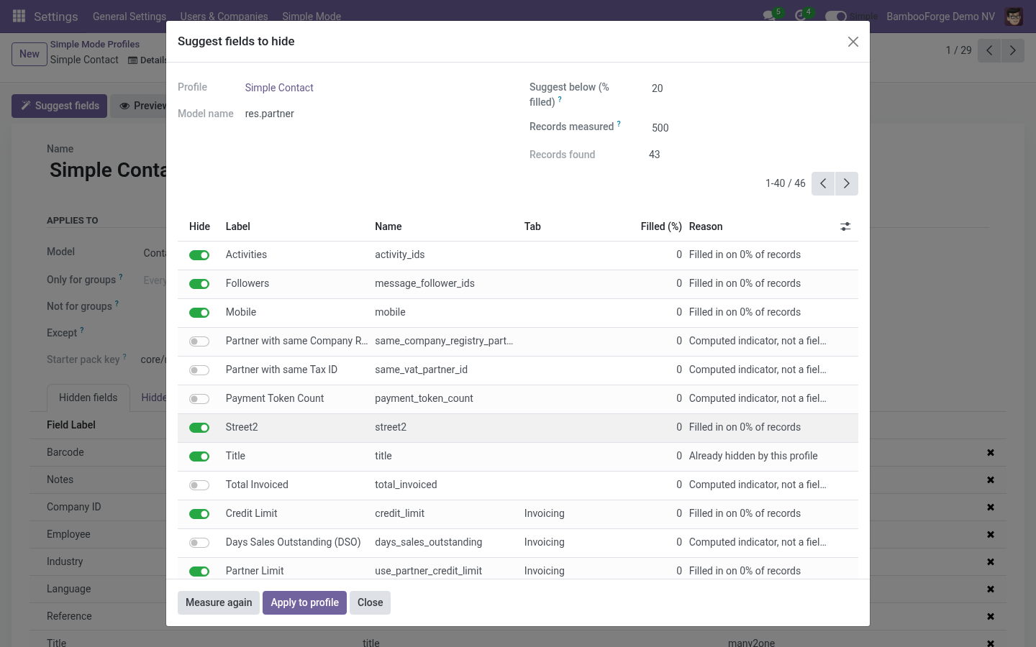Remove the Barcode hidden field row

pos(991,452)
